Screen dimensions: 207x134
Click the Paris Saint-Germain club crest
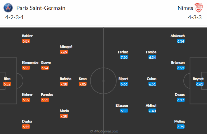coord(8,8)
